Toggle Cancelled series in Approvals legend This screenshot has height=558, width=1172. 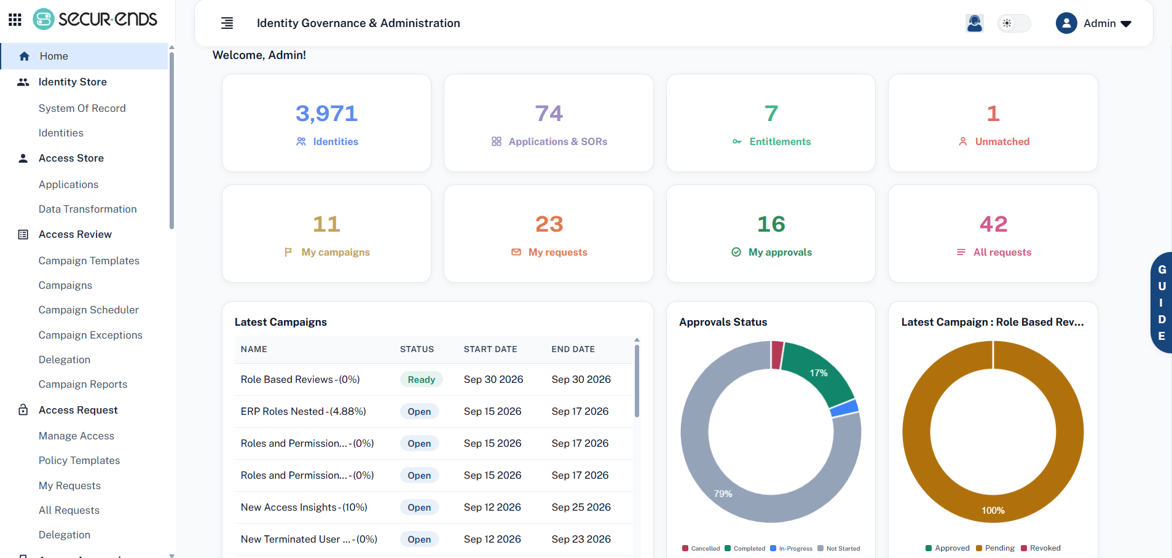(x=701, y=548)
